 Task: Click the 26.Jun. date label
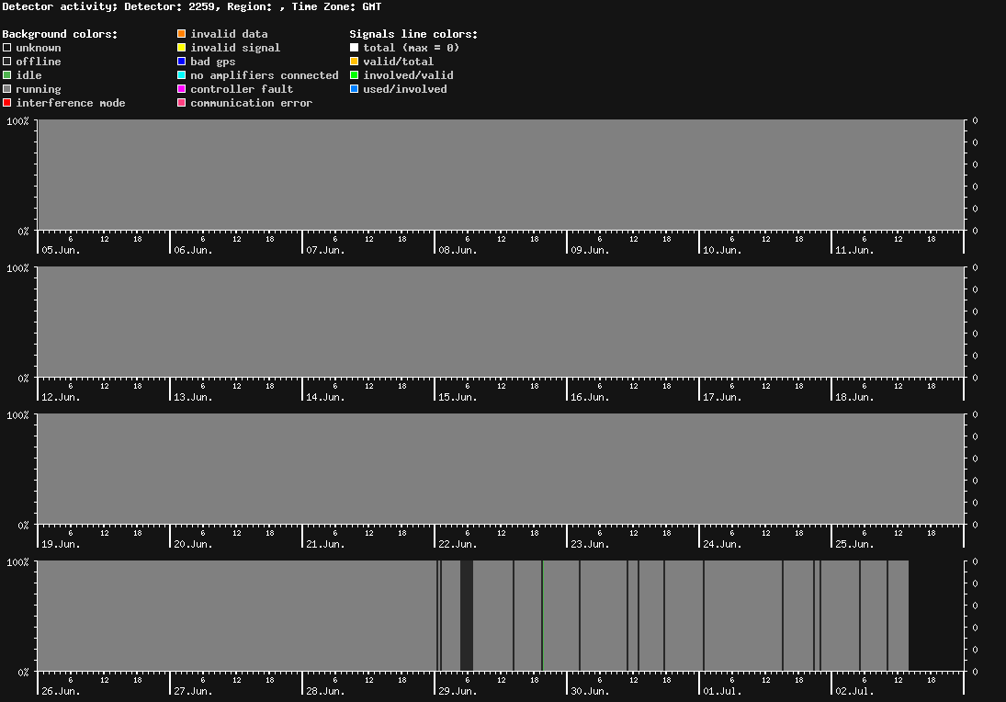coord(61,691)
